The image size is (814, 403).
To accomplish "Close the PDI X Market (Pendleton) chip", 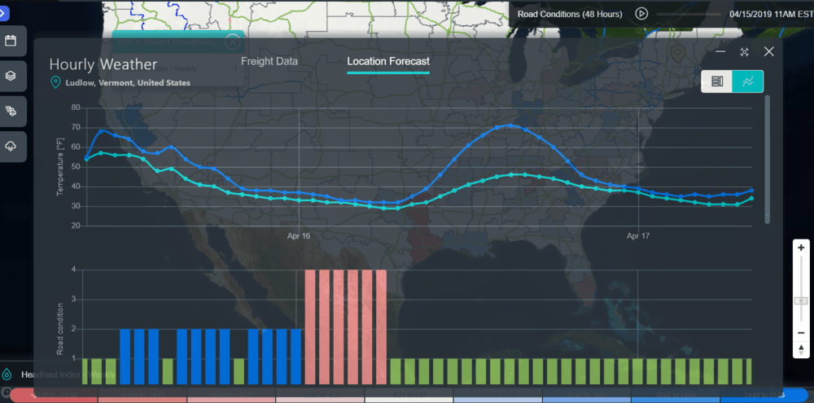I will click(x=233, y=42).
